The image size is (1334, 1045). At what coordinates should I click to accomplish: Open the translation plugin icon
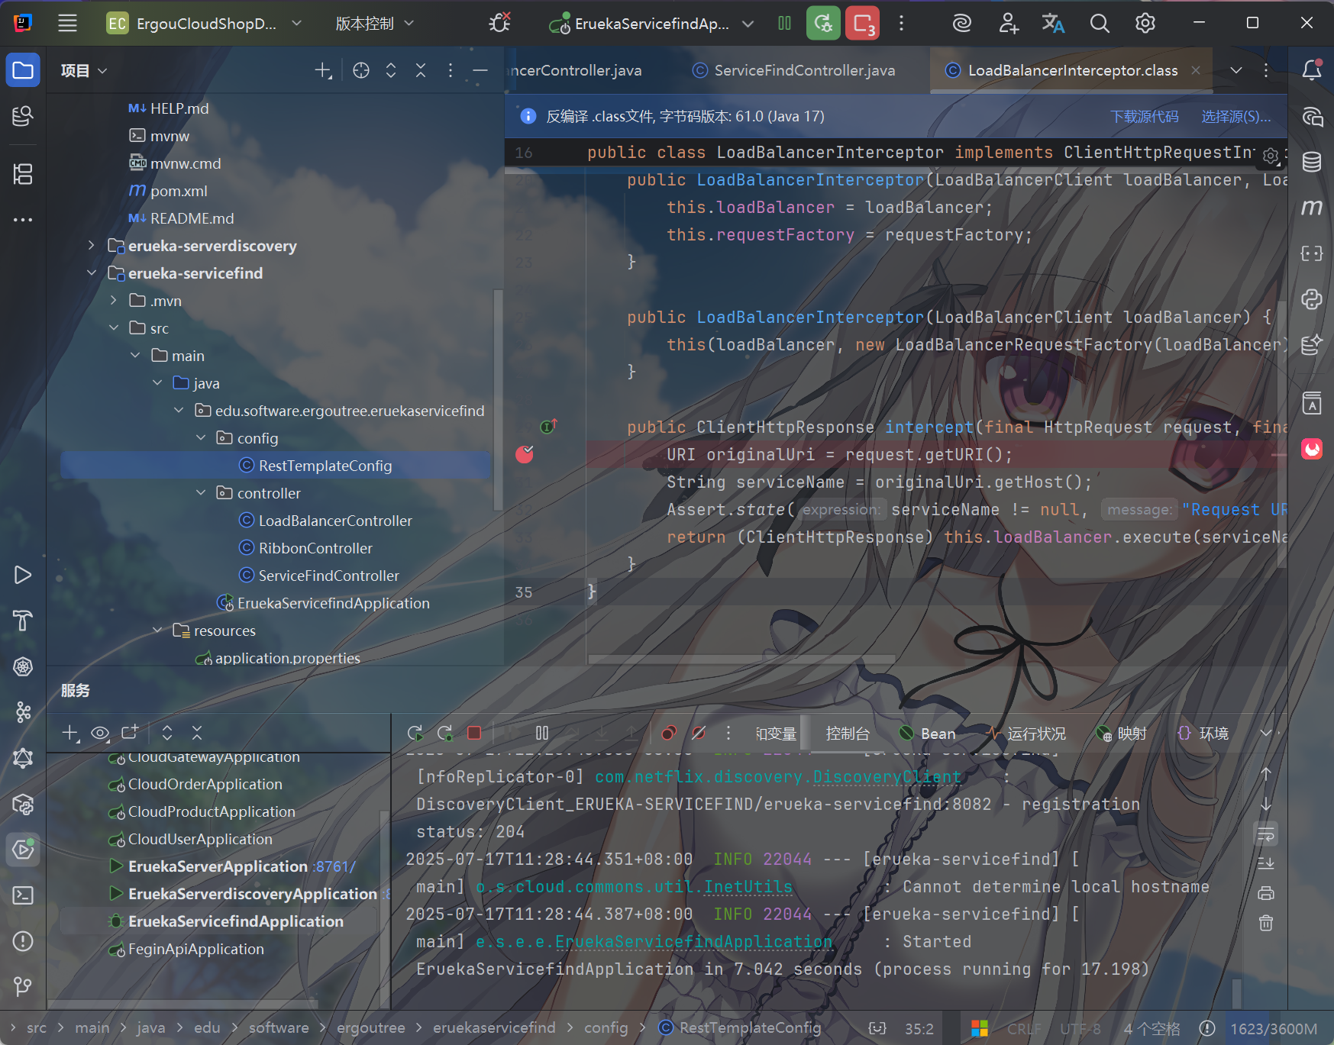(1053, 23)
